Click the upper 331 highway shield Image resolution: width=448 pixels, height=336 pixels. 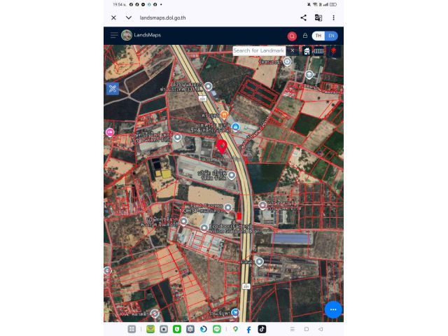202,98
